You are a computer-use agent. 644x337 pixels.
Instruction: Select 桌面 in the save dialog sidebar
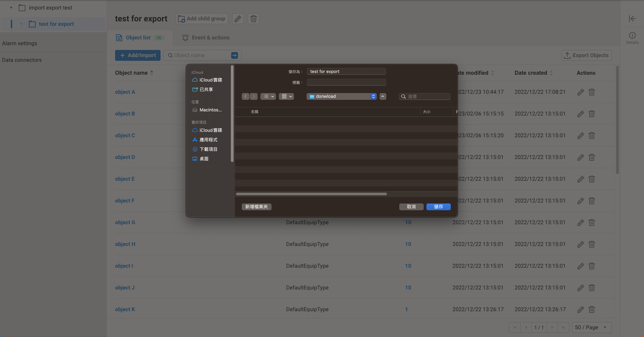click(204, 159)
